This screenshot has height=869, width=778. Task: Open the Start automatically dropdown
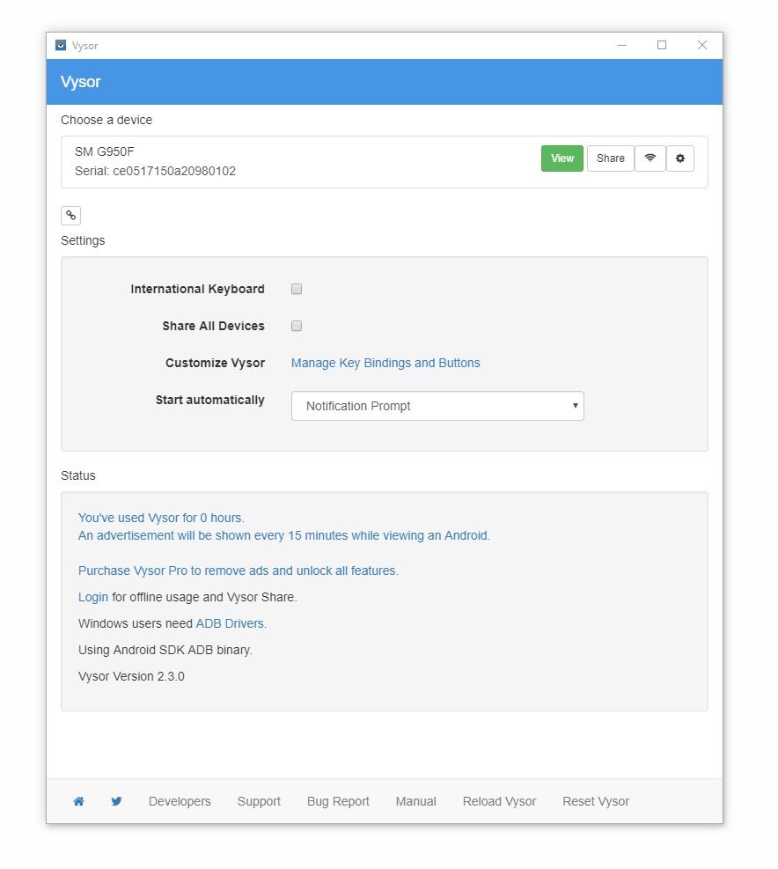[x=437, y=406]
